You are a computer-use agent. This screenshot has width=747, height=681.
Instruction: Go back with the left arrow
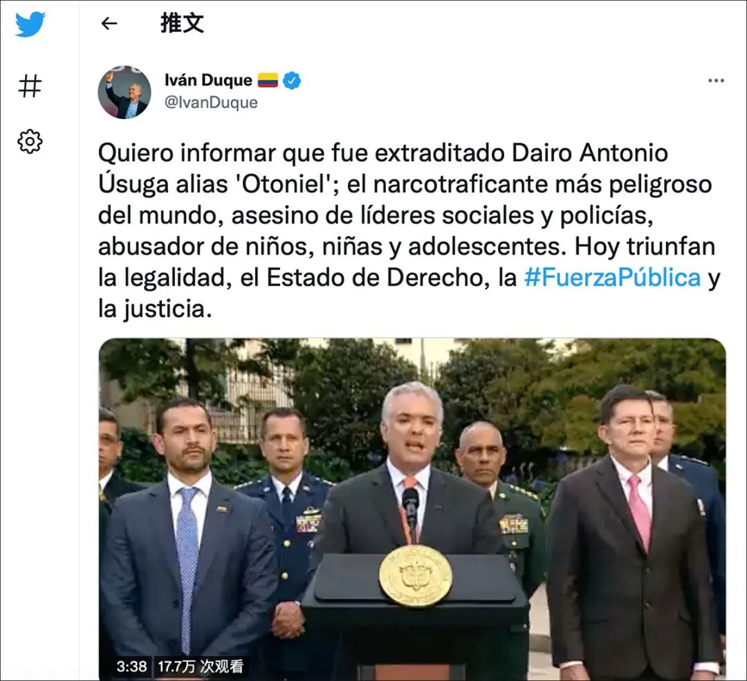[109, 24]
